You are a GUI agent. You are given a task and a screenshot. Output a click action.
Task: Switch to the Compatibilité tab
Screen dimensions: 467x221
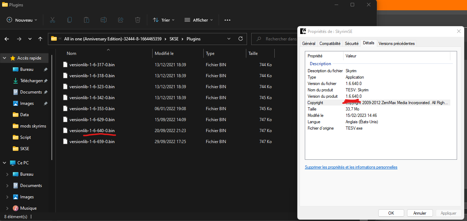pyautogui.click(x=330, y=44)
